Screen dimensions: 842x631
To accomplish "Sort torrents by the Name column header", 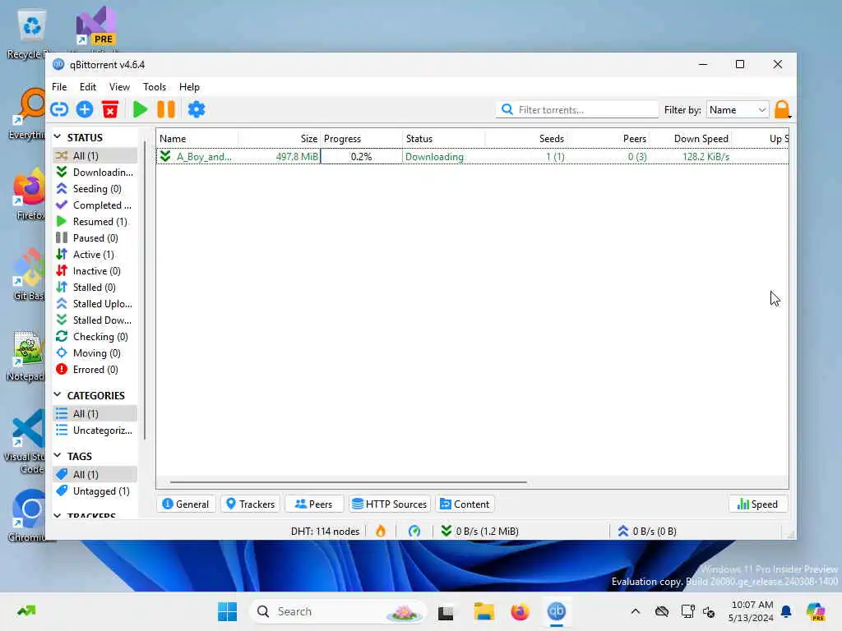I will pos(197,138).
